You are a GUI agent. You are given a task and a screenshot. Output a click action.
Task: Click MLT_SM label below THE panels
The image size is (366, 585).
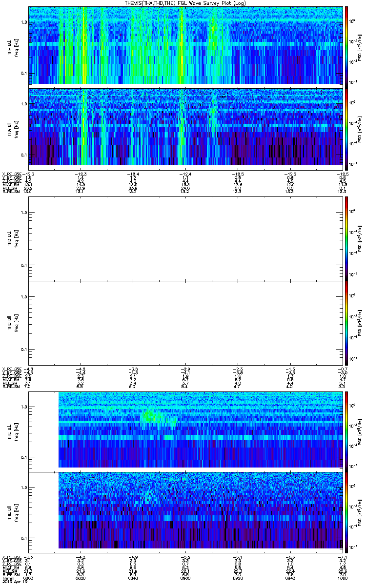pos(10,571)
